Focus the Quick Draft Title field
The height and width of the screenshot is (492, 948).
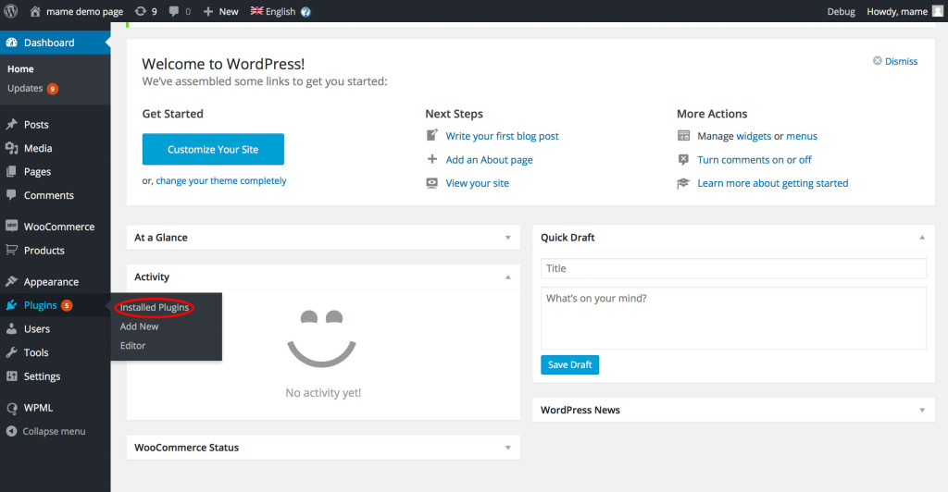733,268
